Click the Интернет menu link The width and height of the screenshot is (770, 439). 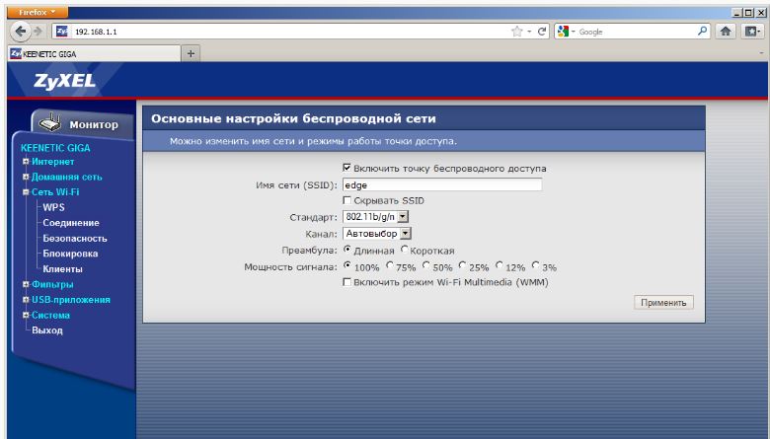[x=53, y=162]
